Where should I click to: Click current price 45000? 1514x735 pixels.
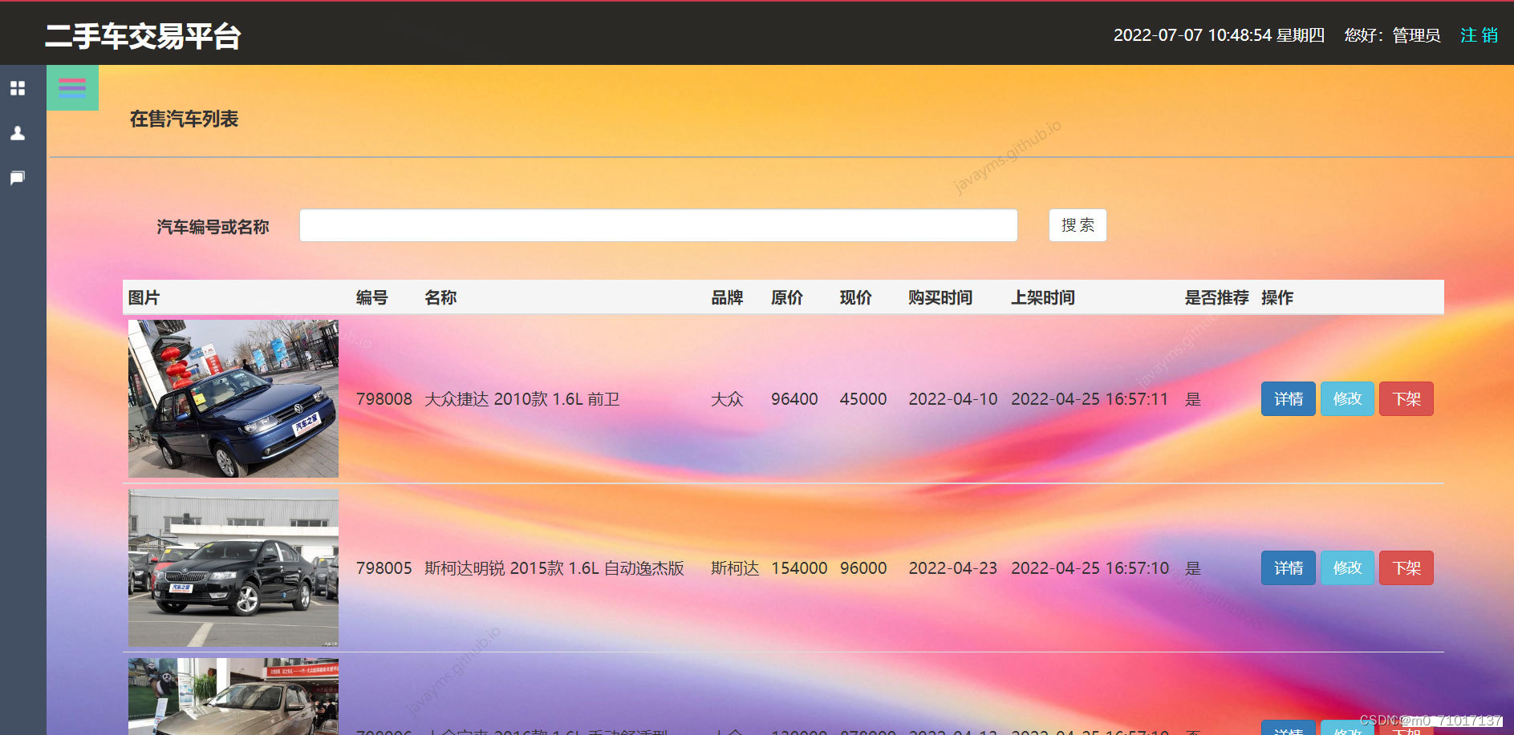tap(863, 399)
